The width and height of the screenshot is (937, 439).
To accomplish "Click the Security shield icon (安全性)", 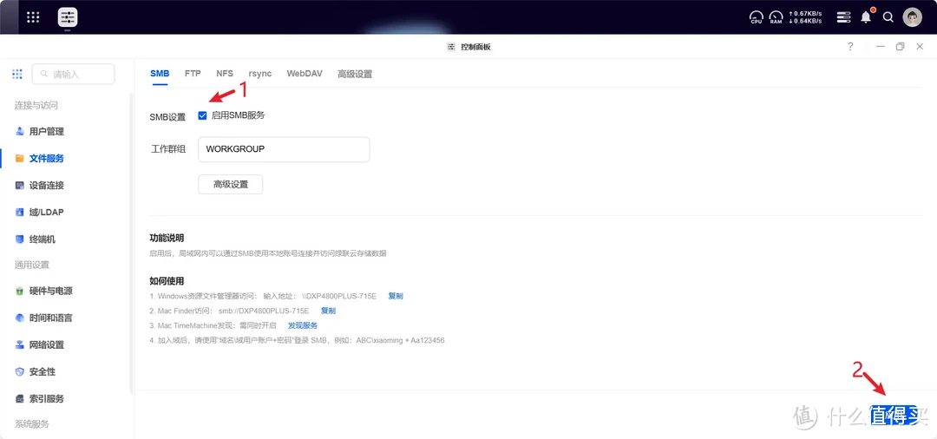I will click(x=20, y=371).
